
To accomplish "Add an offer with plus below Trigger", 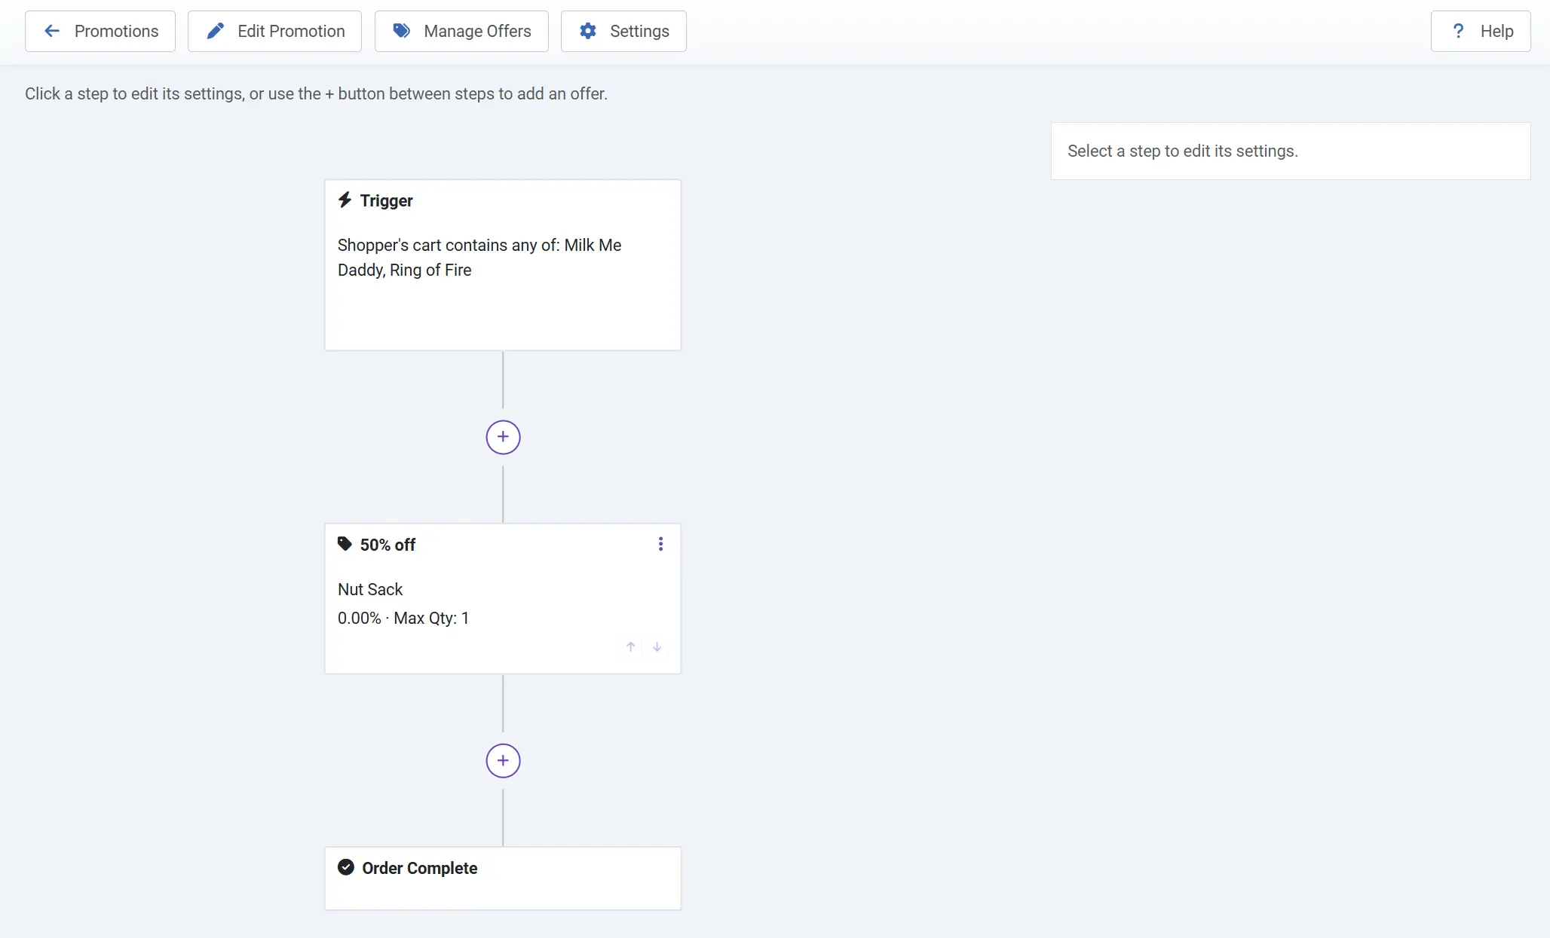I will click(x=503, y=437).
